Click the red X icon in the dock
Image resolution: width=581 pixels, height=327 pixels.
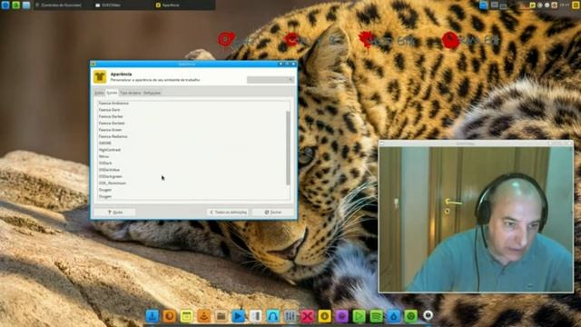[x=307, y=316]
